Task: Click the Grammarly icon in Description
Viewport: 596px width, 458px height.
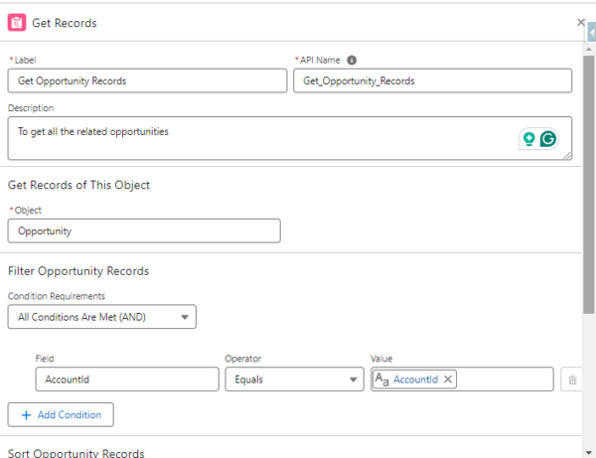Action: (x=548, y=139)
